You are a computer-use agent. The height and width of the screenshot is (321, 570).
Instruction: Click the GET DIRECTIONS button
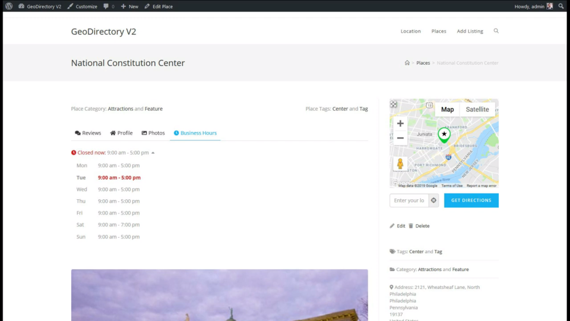(x=471, y=200)
